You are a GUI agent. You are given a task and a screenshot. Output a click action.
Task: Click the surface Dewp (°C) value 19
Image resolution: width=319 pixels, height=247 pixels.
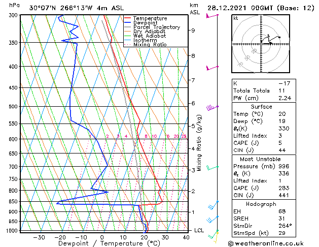click(x=282, y=121)
